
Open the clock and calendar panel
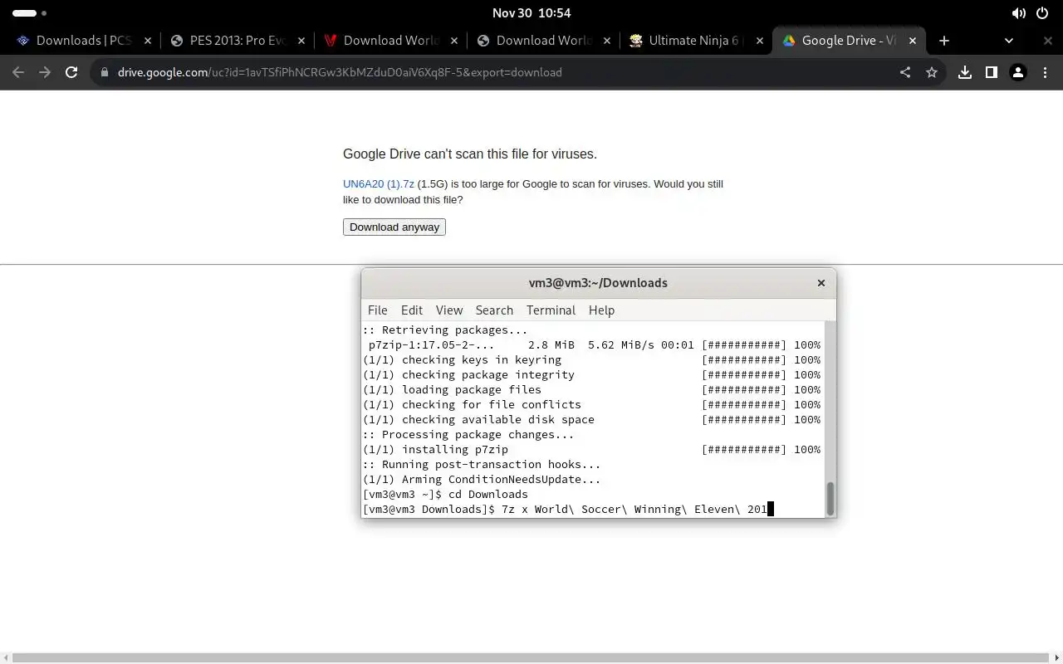(x=531, y=13)
